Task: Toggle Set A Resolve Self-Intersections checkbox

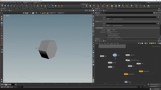Action: [112, 19]
